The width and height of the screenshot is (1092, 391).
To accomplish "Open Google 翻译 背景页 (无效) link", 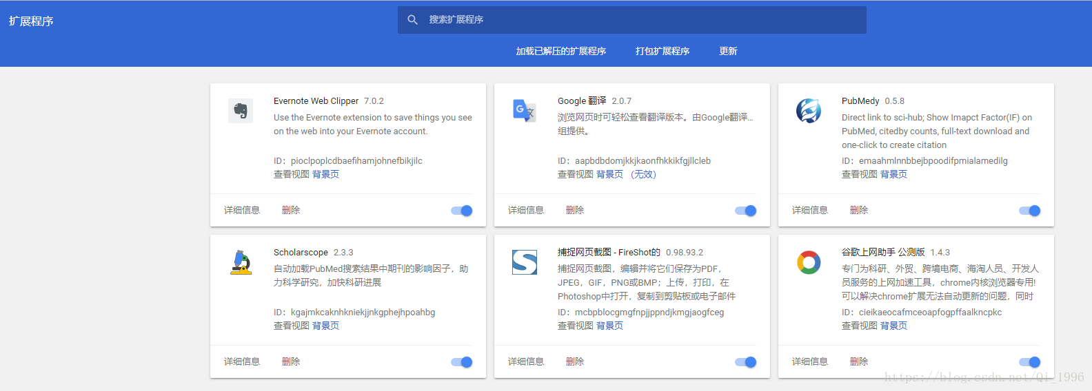I will [x=627, y=174].
